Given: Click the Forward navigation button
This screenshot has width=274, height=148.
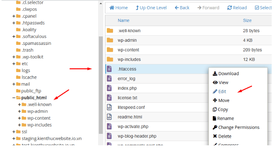Looking at the screenshot, I should (x=208, y=8).
